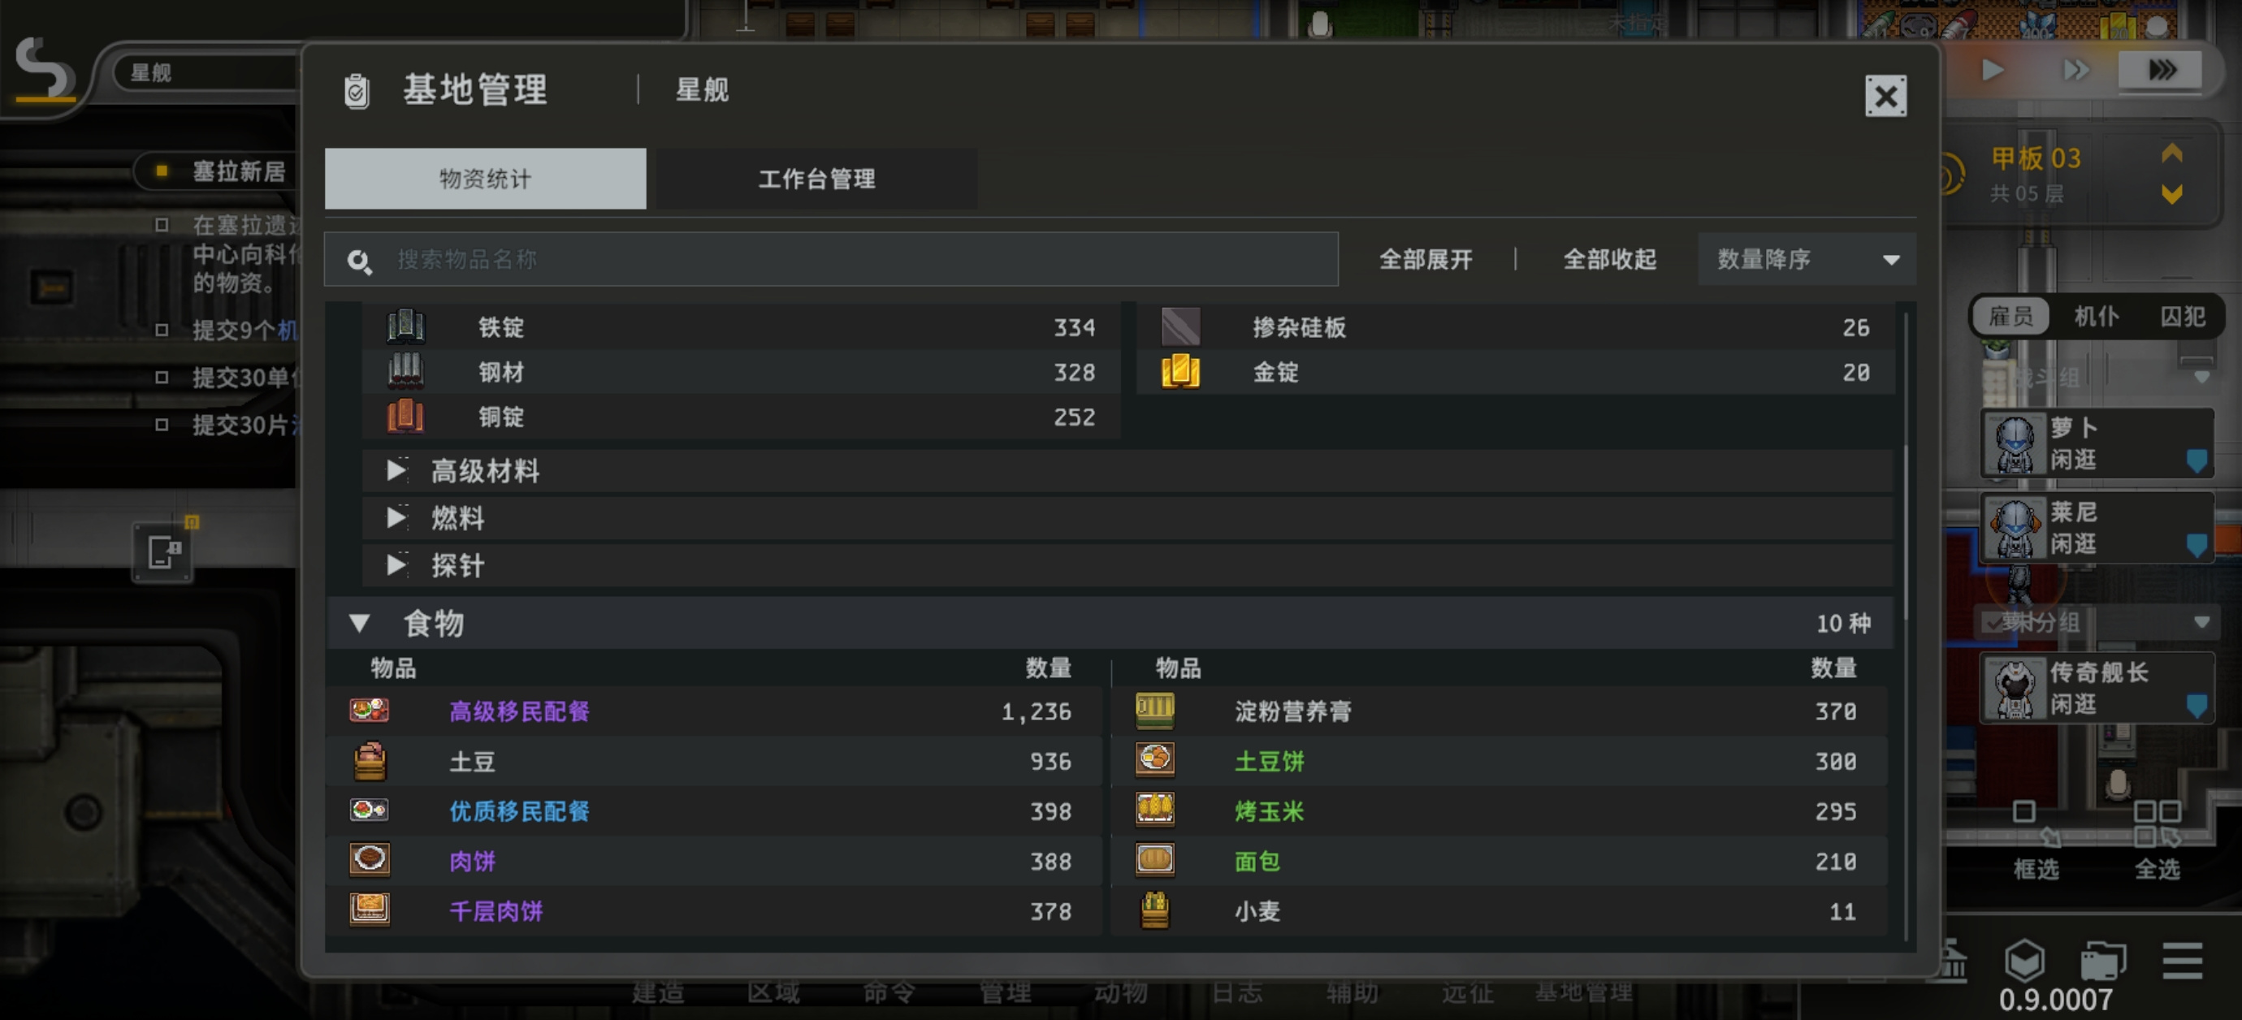Image resolution: width=2242 pixels, height=1020 pixels.
Task: Click the steel (钢材) item icon
Action: (405, 372)
